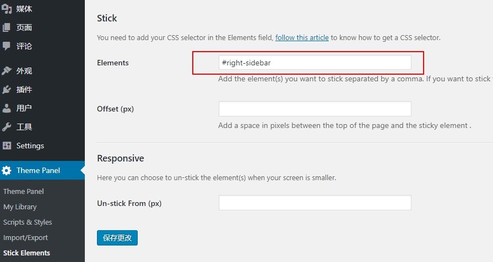The image size is (493, 262).
Task: Click the Appearance (外观) brush icon
Action: (x=7, y=71)
